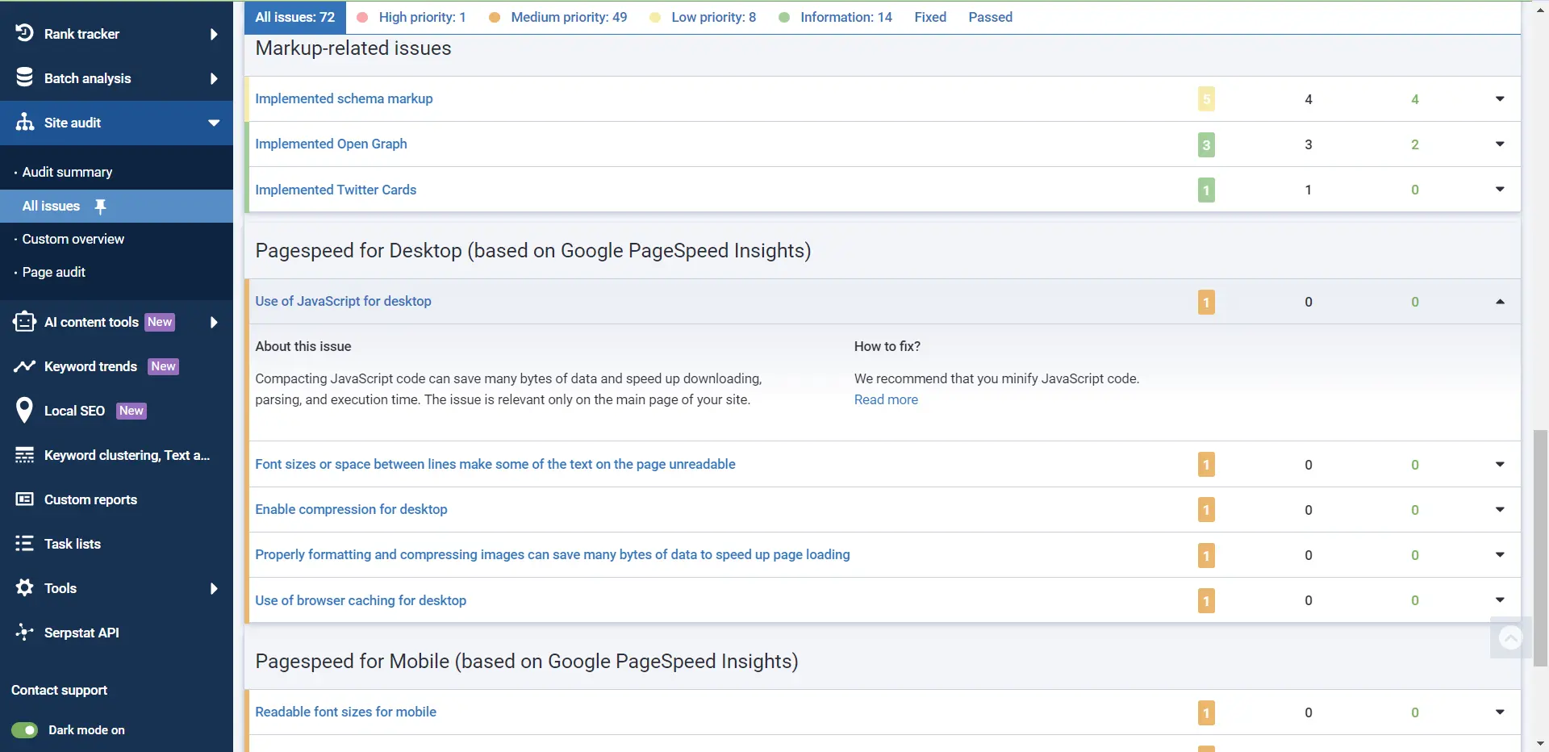This screenshot has height=752, width=1549.
Task: Click the green 3 badge for Open Graph
Action: click(1206, 144)
